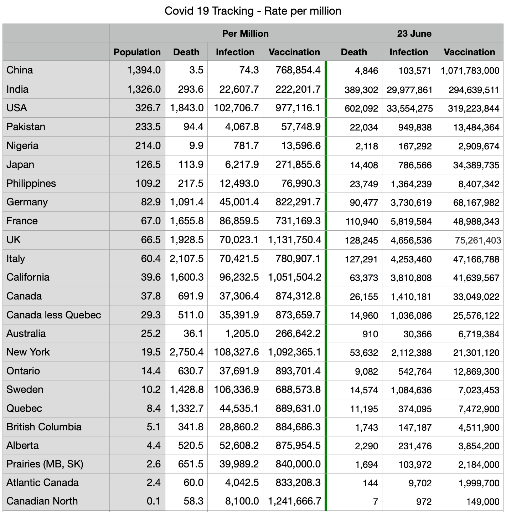
Task: Click Canadian North vaccination rate 1,241,666.7
Action: [294, 501]
